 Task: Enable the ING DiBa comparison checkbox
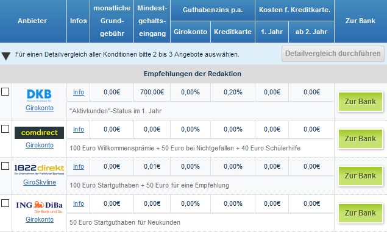pos(5,203)
